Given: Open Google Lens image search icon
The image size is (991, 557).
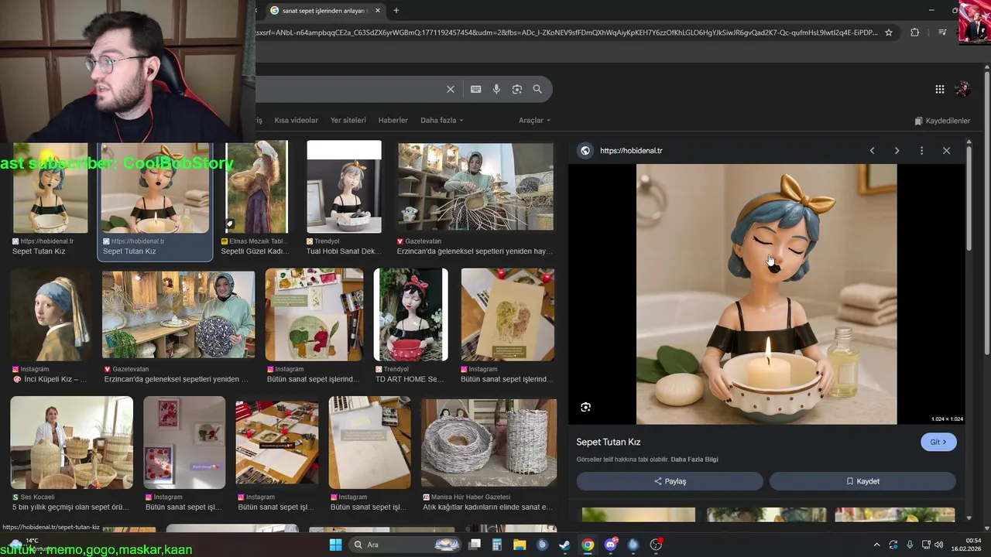Looking at the screenshot, I should tap(517, 89).
